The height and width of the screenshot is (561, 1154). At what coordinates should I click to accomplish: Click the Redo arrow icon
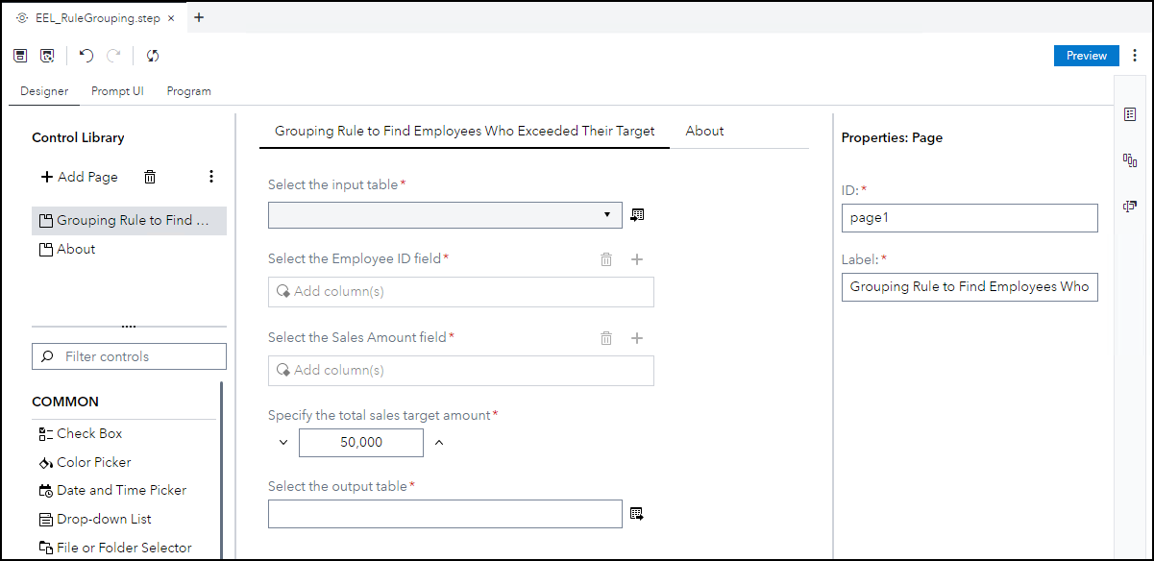(x=113, y=56)
